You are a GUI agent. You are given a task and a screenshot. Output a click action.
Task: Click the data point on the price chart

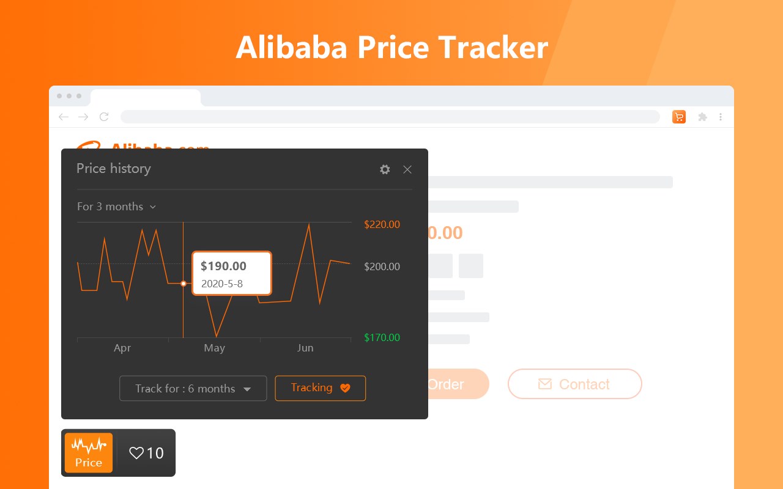click(184, 284)
